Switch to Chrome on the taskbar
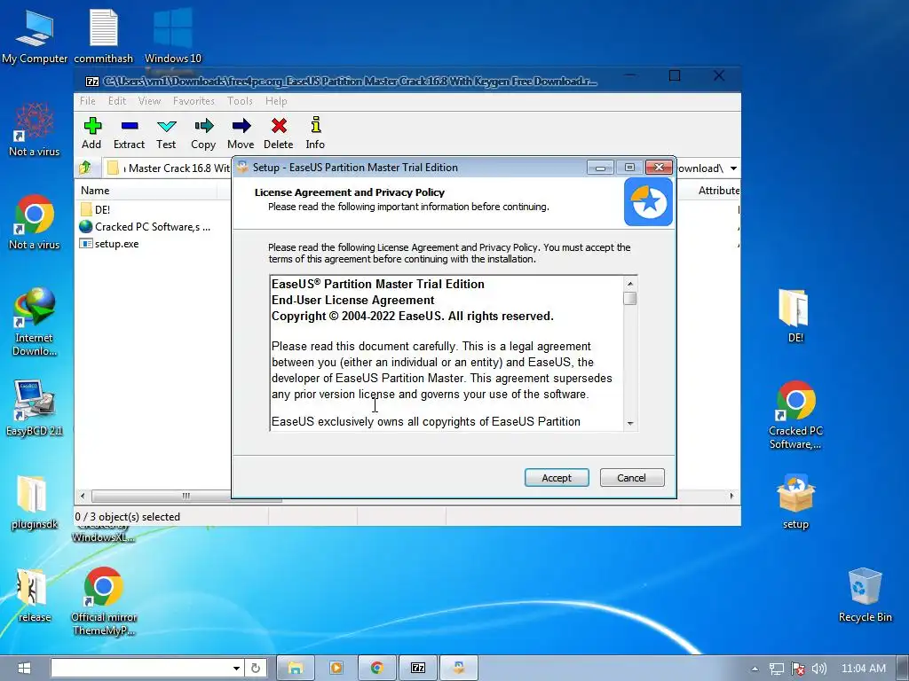Screen dimensions: 909x681 376,669
